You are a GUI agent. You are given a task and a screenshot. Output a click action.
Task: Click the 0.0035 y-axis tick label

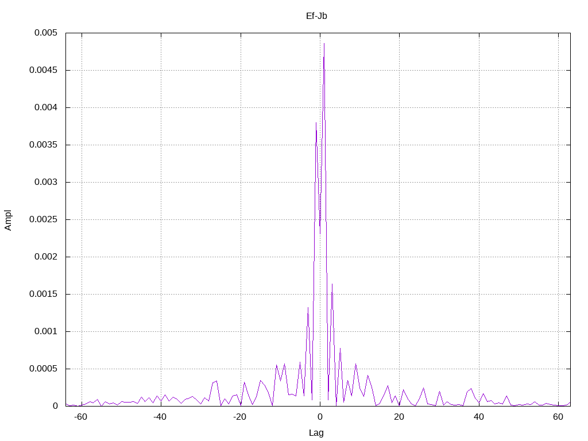click(x=43, y=145)
